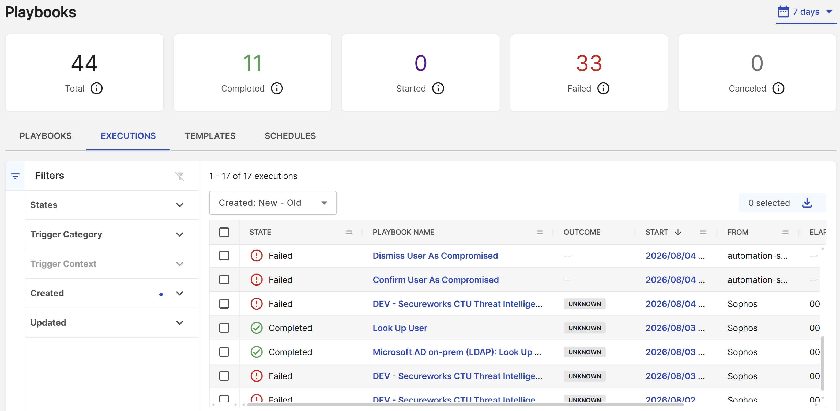Click the info icon next to Canceled
Screen dimensions: 840x411
[x=778, y=88]
